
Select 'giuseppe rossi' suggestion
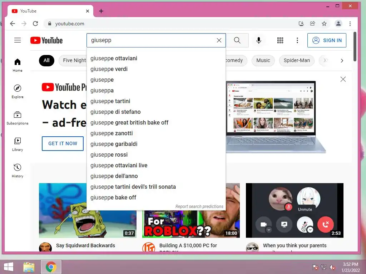click(x=156, y=155)
